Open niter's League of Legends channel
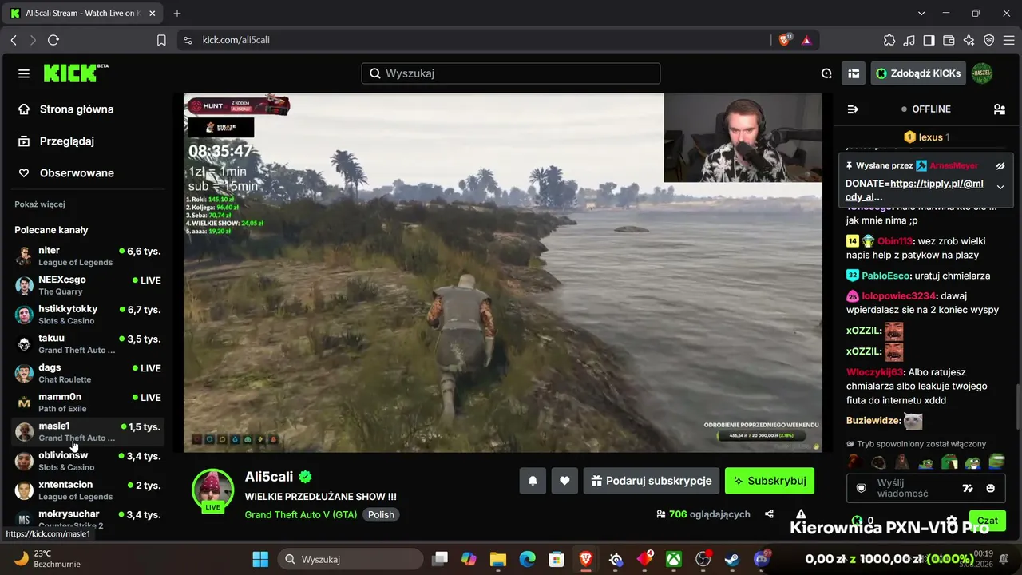This screenshot has width=1022, height=575. pos(88,256)
